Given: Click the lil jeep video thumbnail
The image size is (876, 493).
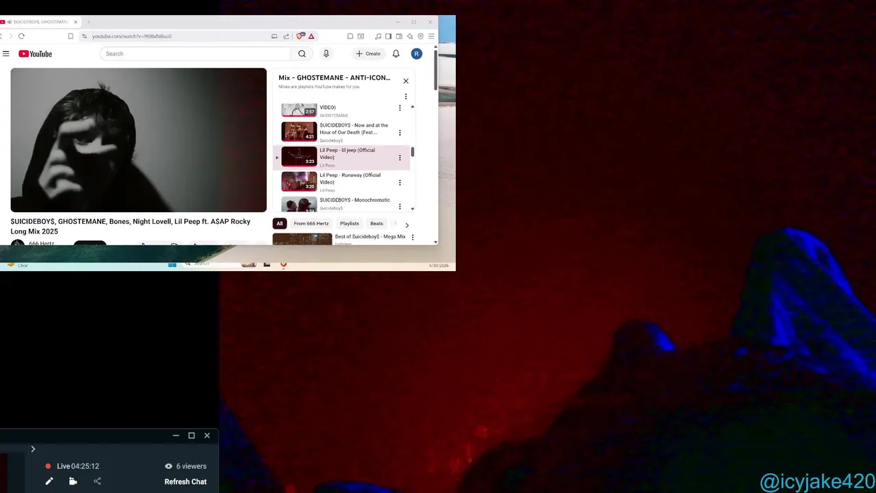Looking at the screenshot, I should click(x=299, y=157).
